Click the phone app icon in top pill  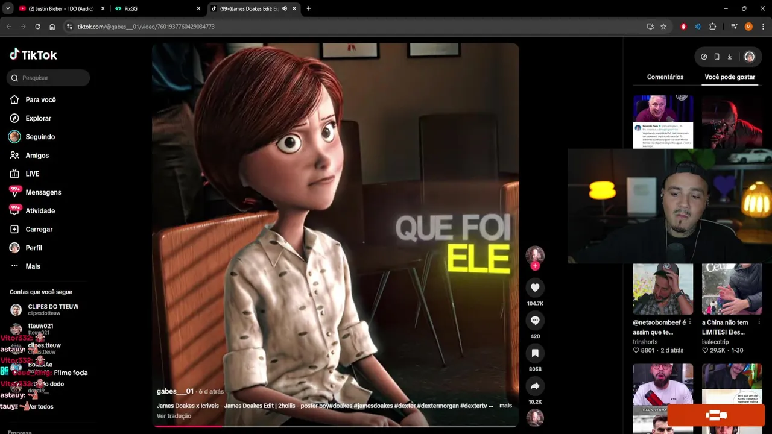[x=717, y=57]
